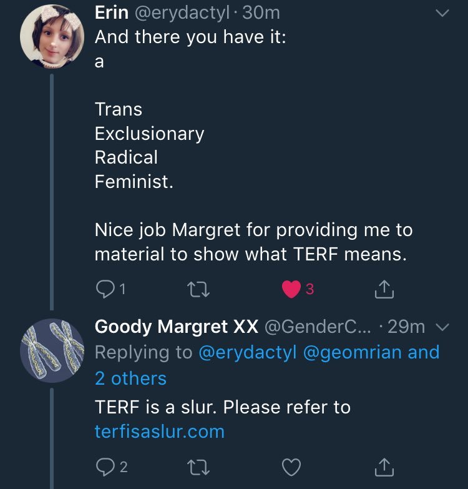Open Goody Margret's tweet options chevron
Viewport: 468px width, 489px height.
pos(442,327)
